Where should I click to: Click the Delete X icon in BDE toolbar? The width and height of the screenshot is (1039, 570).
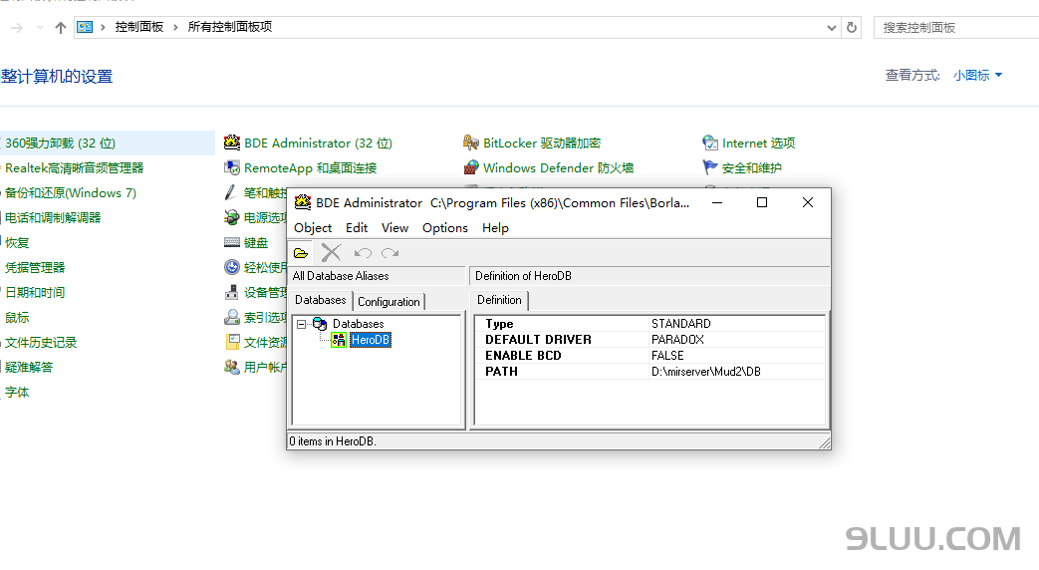pos(331,252)
